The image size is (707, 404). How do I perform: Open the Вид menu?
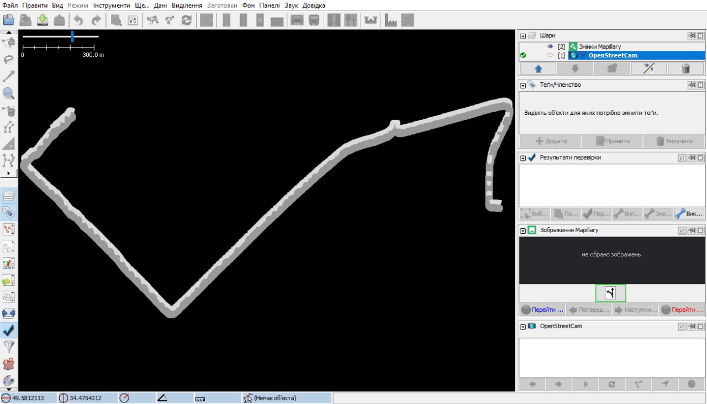pos(57,5)
